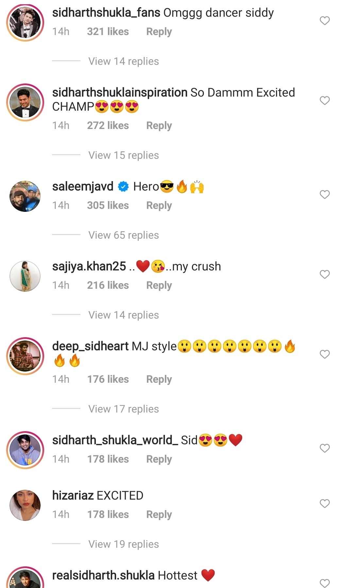This screenshot has height=588, width=349.
Task: Like deep_sidheart's MJ style comment
Action: tap(324, 354)
